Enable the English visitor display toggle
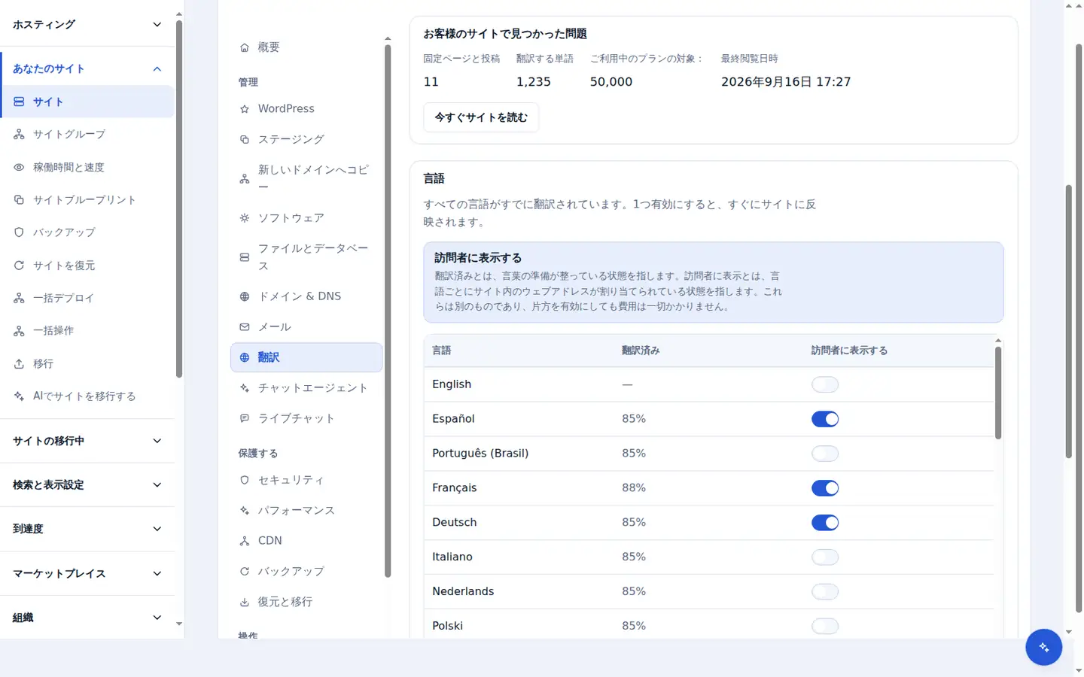This screenshot has width=1084, height=677. coord(825,384)
